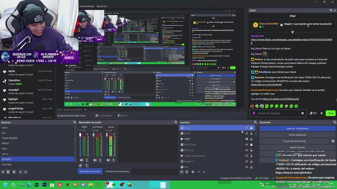Click Iniciar Grabación button
The image size is (337, 189).
(x=297, y=135)
